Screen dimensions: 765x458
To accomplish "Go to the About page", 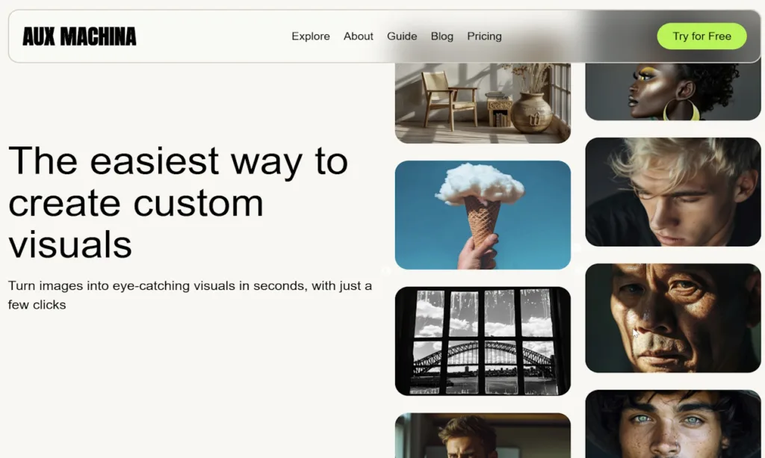I will [x=358, y=36].
